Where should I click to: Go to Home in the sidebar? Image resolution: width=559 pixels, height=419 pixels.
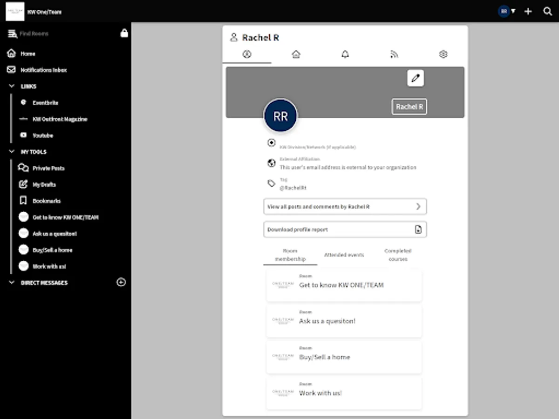click(28, 54)
